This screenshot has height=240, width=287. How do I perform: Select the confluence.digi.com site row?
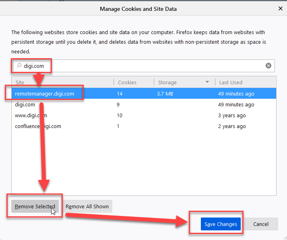[144, 126]
